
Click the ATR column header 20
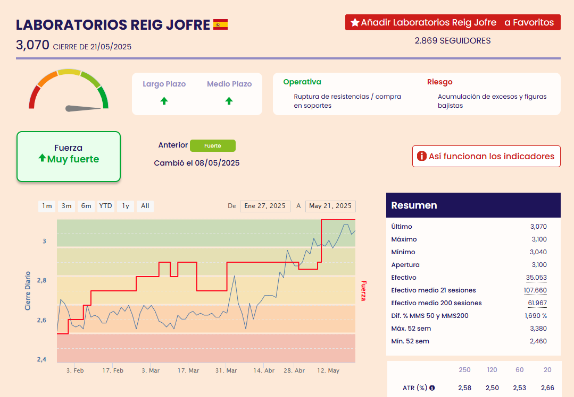(x=547, y=369)
